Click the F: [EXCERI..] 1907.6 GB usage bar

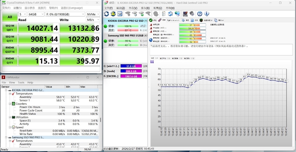131,76
